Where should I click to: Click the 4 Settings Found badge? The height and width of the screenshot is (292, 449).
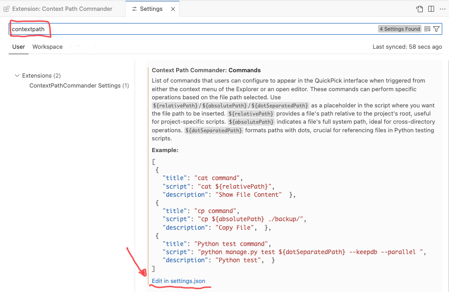point(400,29)
